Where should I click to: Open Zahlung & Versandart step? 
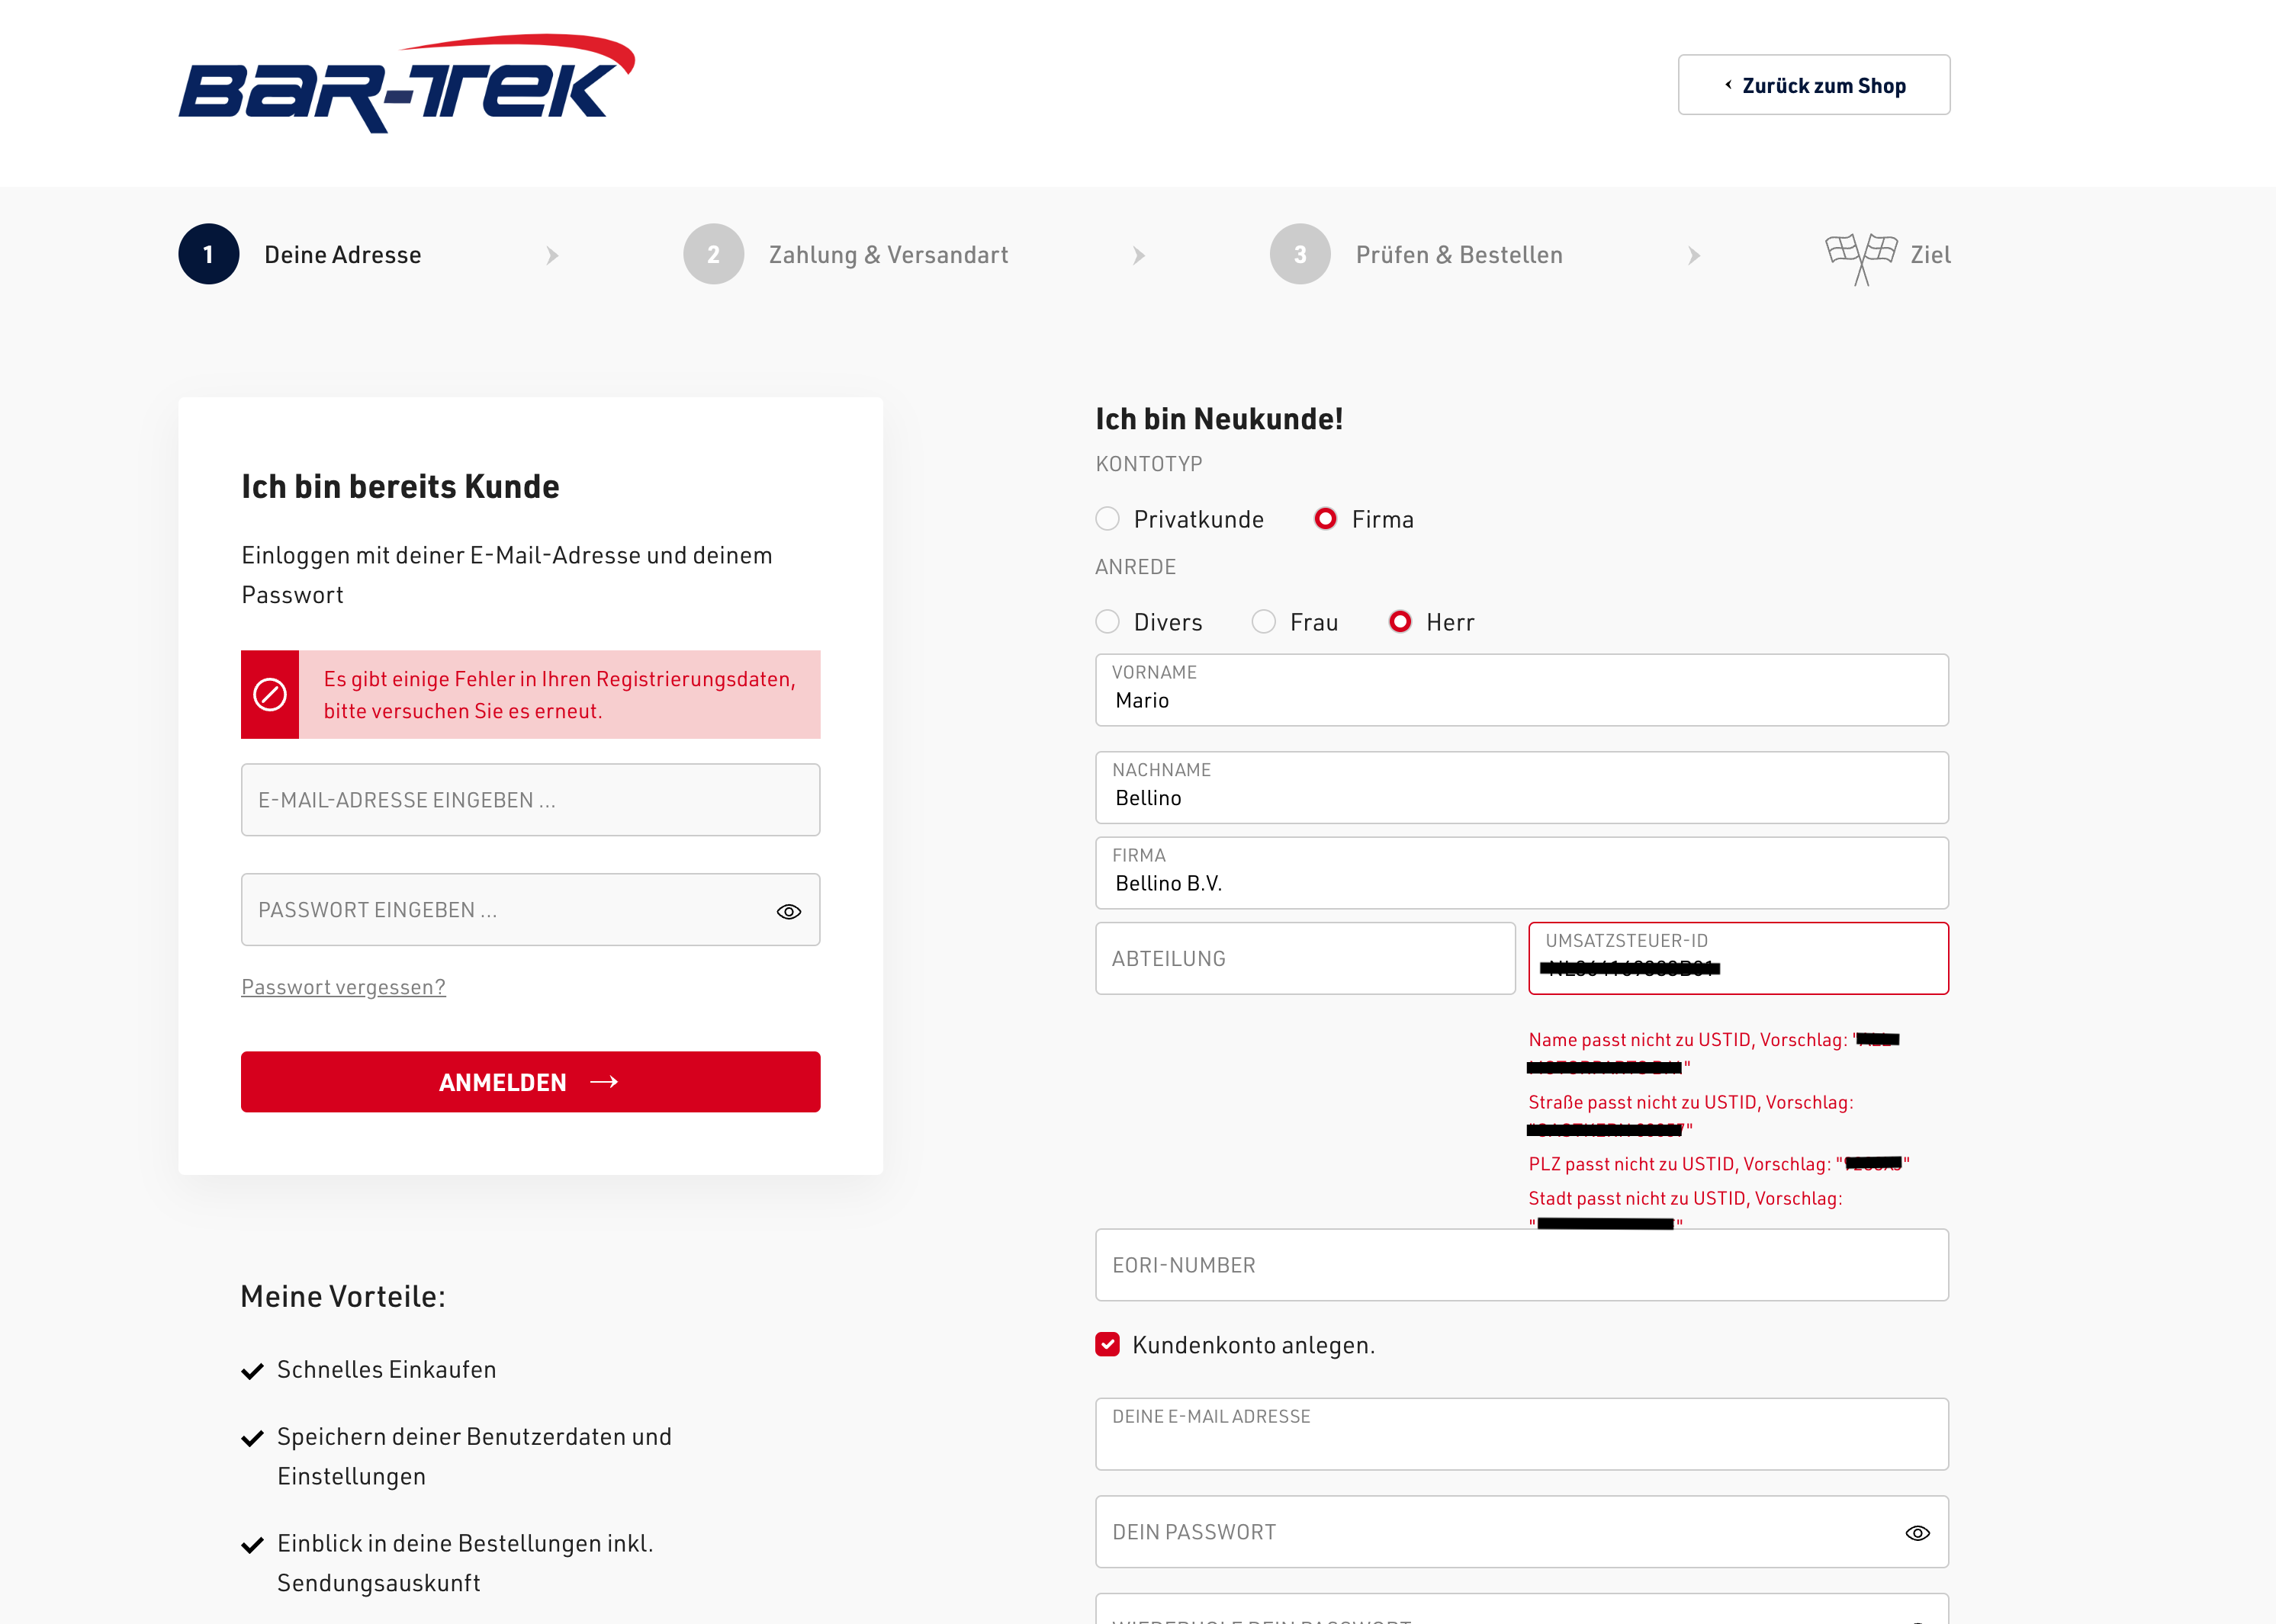889,255
